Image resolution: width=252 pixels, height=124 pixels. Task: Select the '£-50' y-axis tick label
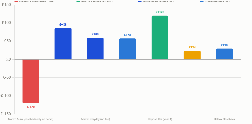click(7, 77)
